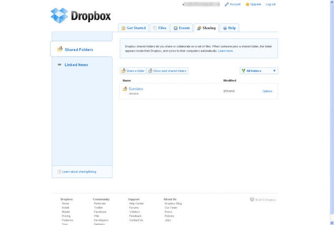The height and width of the screenshot is (225, 334).
Task: Switch to the Get Started tab
Action: pyautogui.click(x=133, y=28)
